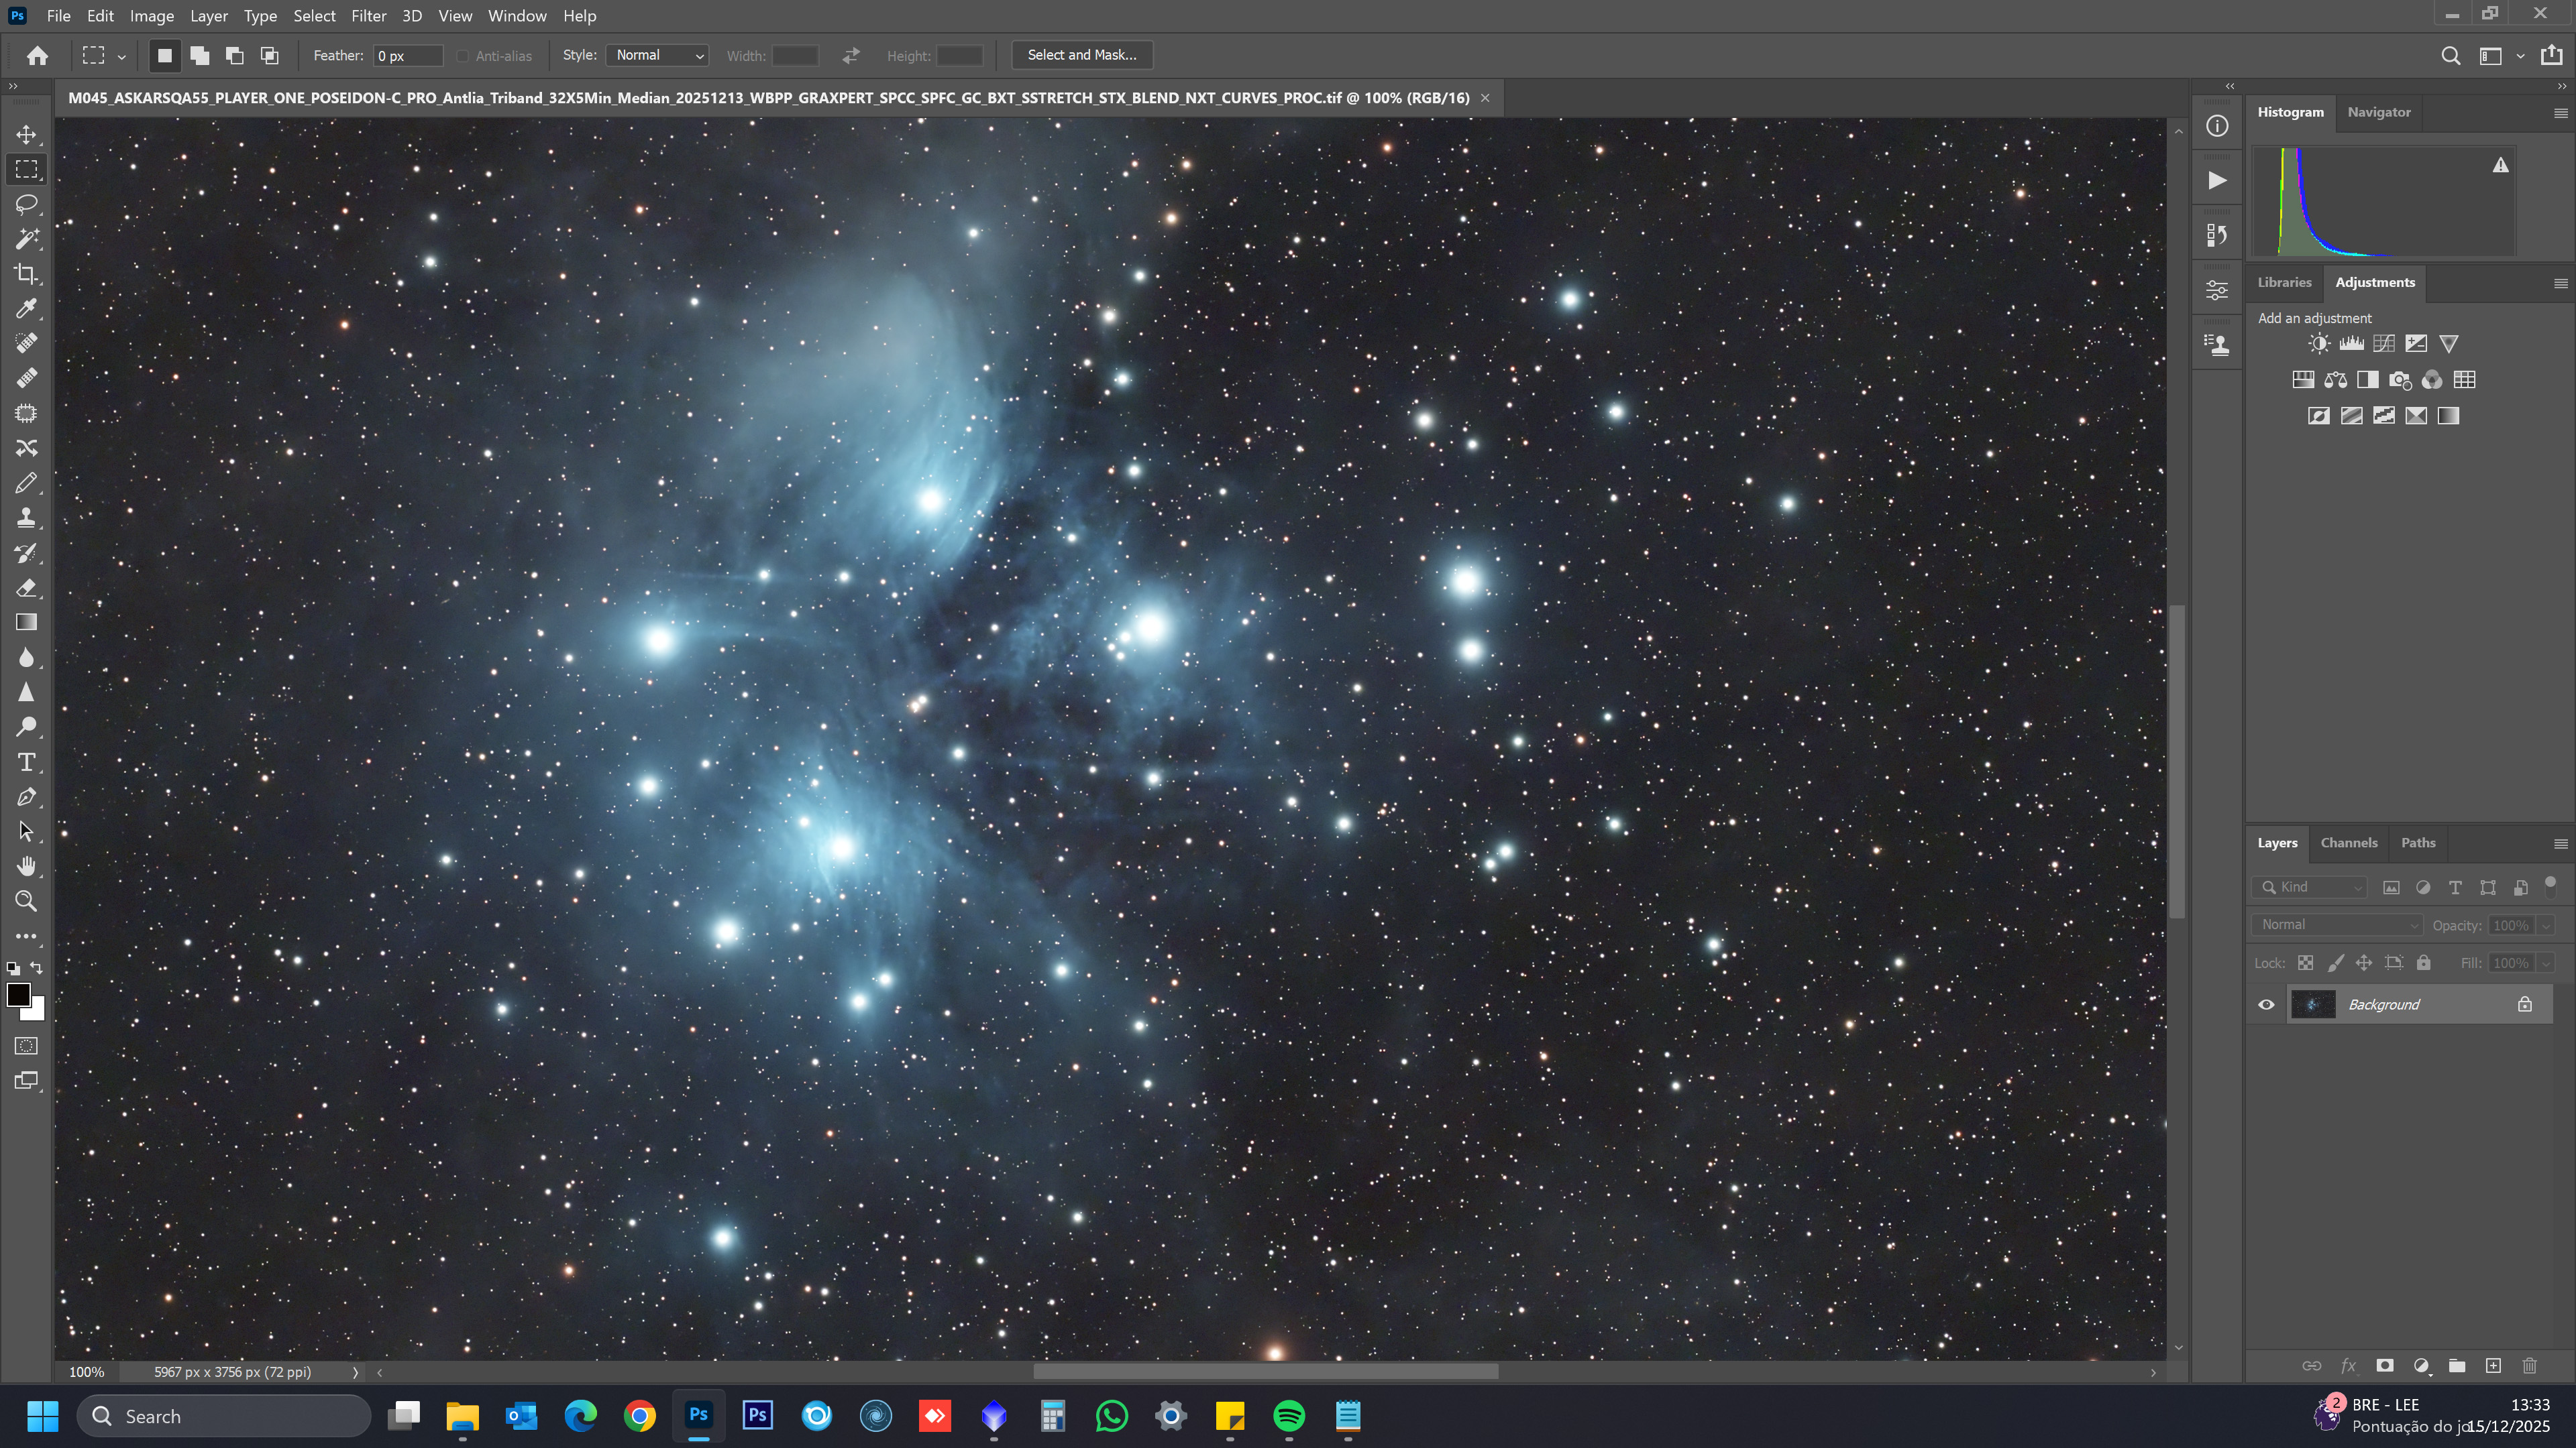Open the Style dropdown set to Normal
Image resolution: width=2576 pixels, height=1448 pixels.
coord(658,56)
